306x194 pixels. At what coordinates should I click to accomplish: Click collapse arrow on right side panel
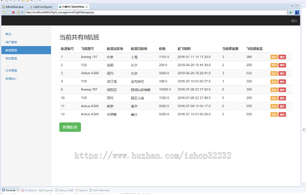[x=304, y=130]
